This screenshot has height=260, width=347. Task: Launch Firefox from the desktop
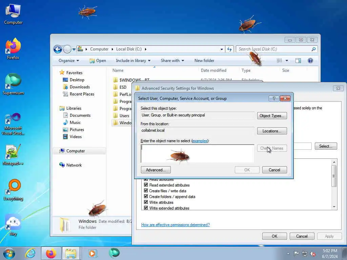click(x=13, y=48)
